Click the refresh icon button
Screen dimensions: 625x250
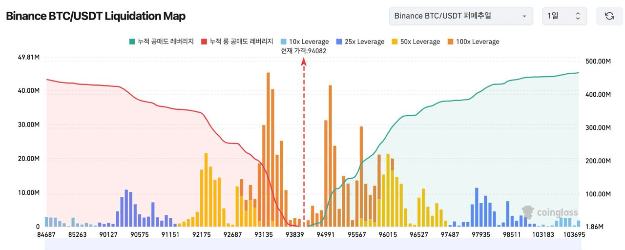(x=609, y=16)
